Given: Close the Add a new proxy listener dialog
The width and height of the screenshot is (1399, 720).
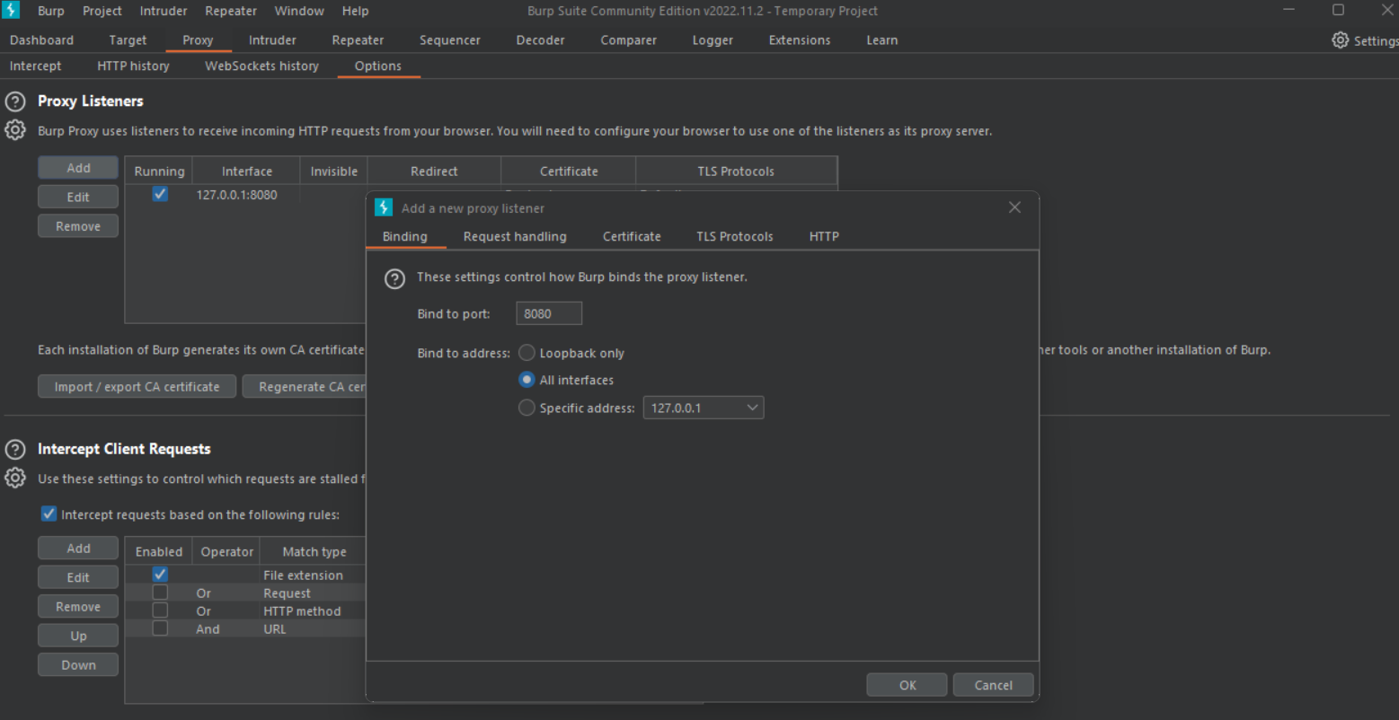Looking at the screenshot, I should (1014, 207).
